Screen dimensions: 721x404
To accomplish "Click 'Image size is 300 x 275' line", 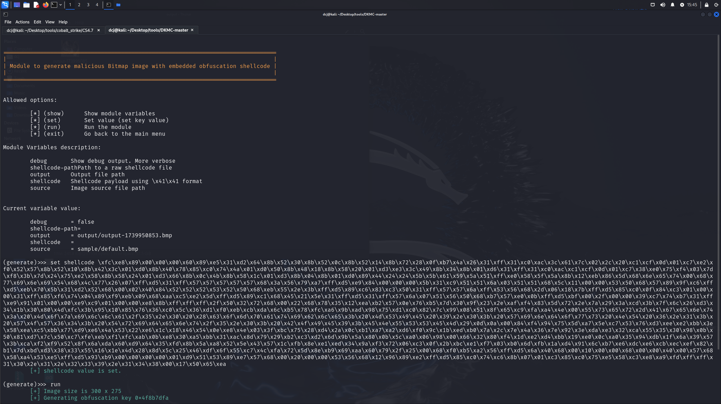I will [76, 391].
